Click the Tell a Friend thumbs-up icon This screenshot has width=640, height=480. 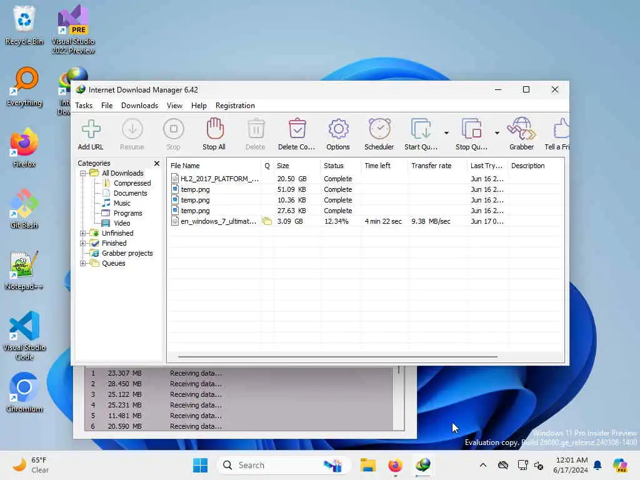coord(558,134)
